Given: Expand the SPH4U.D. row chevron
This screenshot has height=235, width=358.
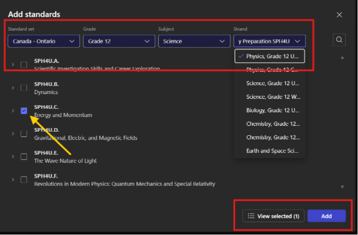Looking at the screenshot, I should click(x=13, y=134).
